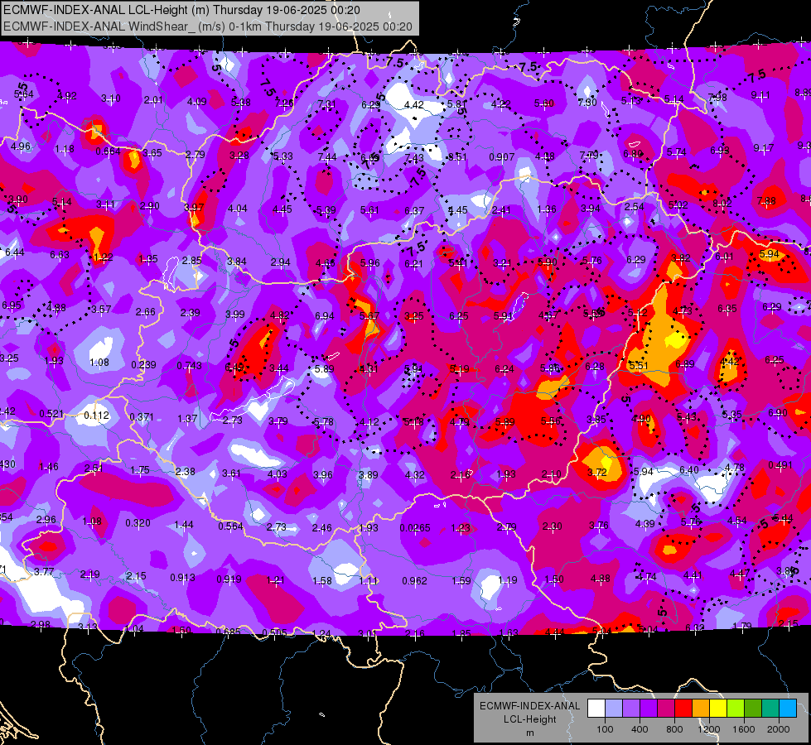Click the wind shear value '0.564'

[x=230, y=526]
